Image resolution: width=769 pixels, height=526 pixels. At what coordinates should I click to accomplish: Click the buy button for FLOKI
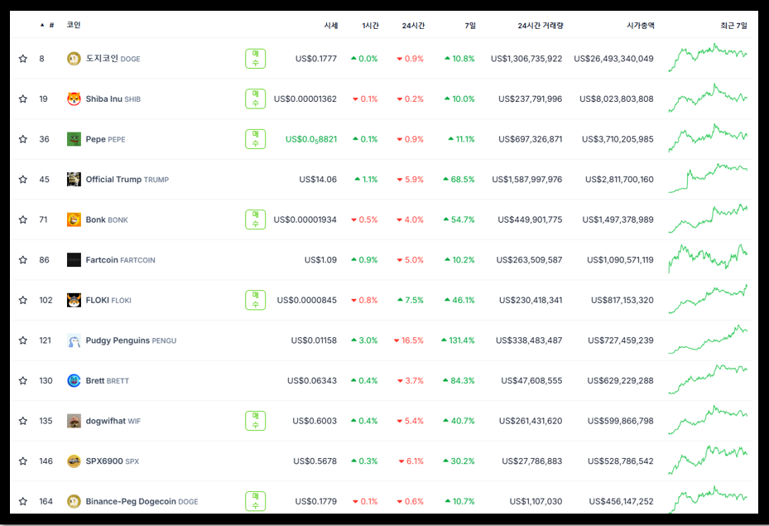[x=256, y=301]
